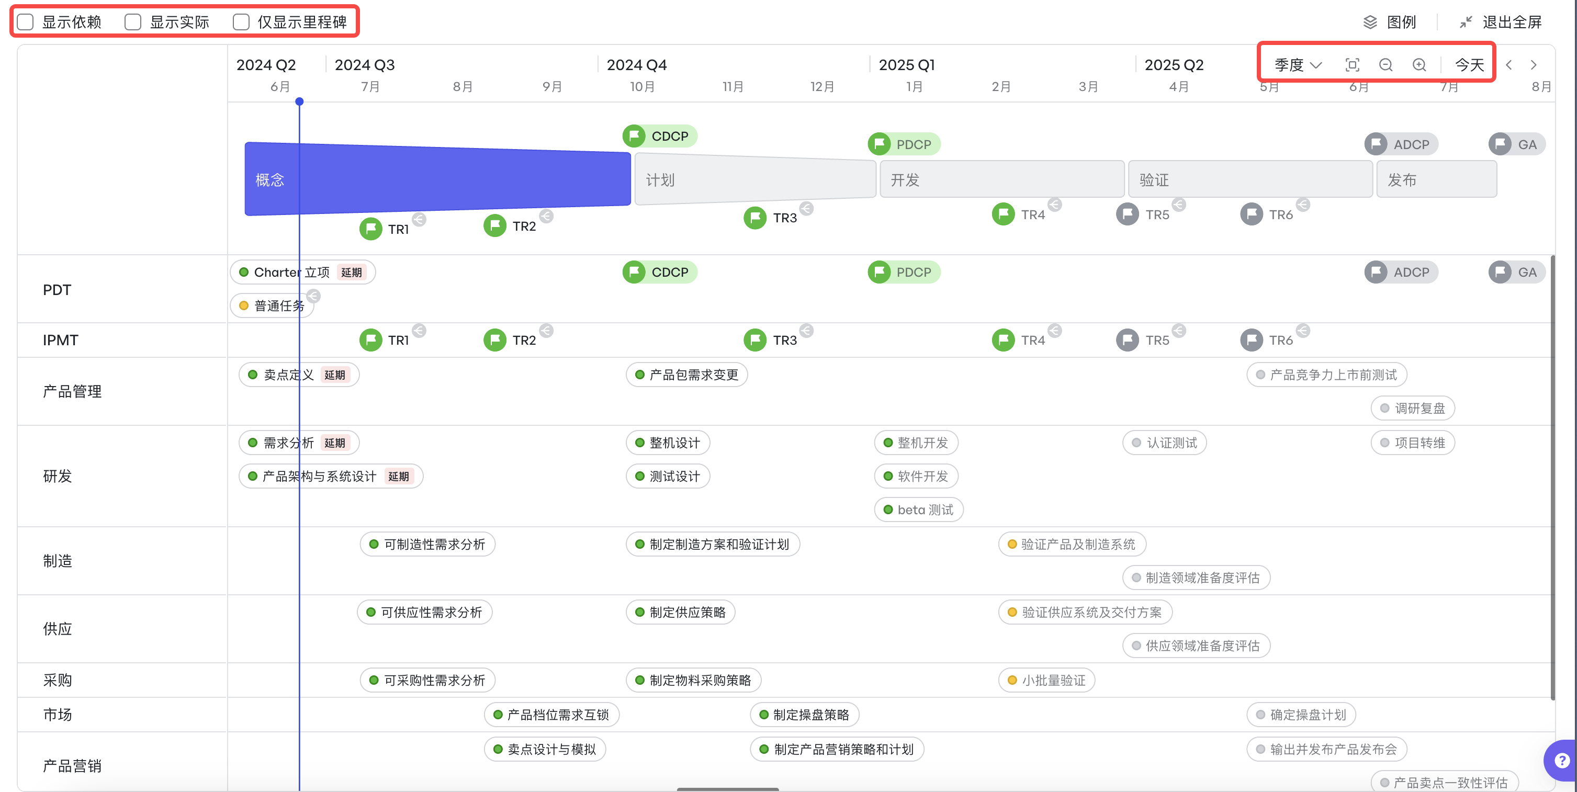Select the 验证 phase bar
The image size is (1577, 792).
[x=1250, y=179]
